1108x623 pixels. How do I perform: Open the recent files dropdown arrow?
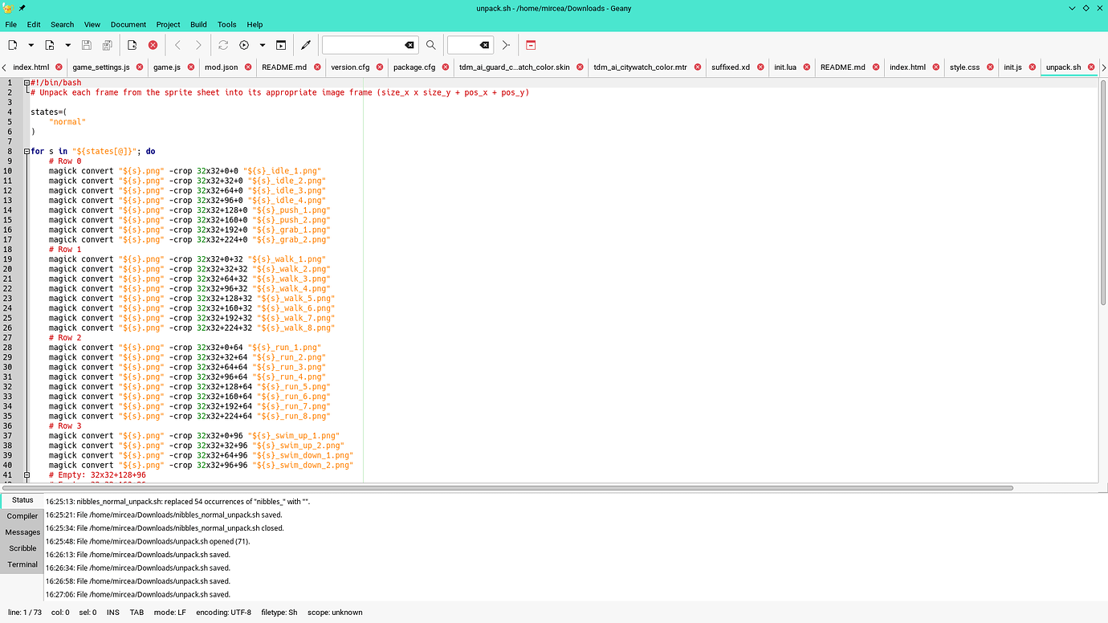point(68,46)
